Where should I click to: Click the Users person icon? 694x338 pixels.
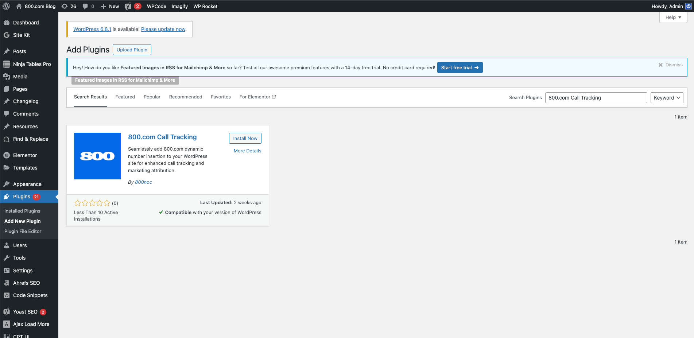tap(7, 245)
